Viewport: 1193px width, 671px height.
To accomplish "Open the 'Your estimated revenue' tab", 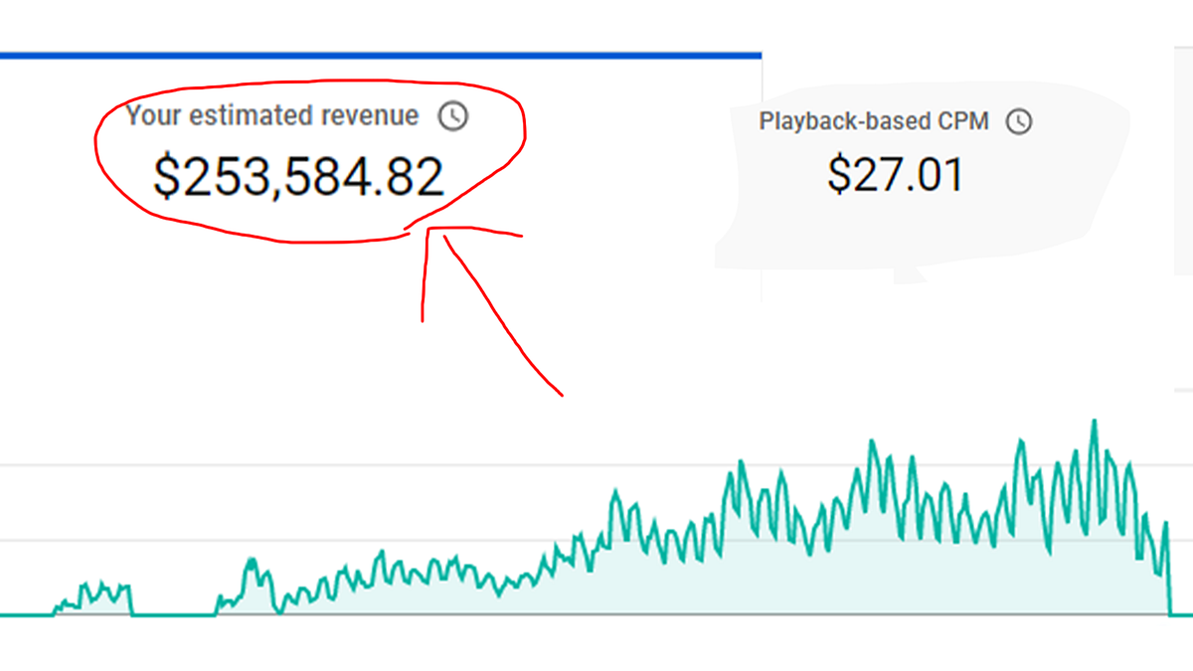I will [x=381, y=177].
